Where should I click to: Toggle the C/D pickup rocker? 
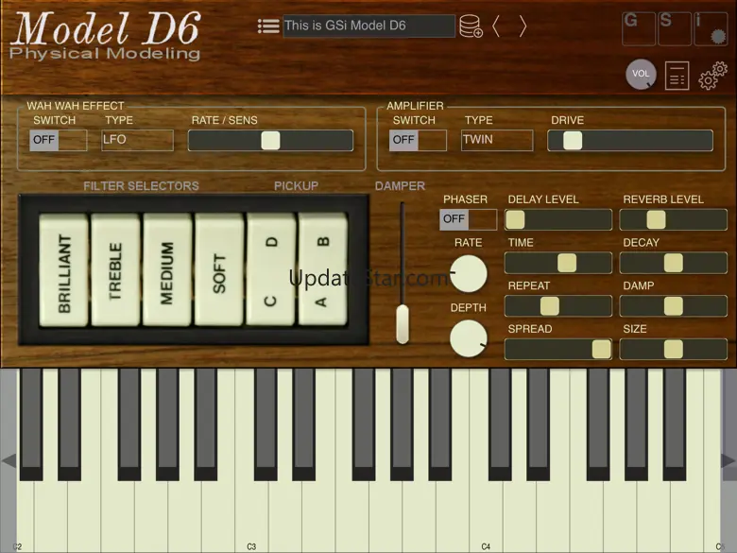(x=271, y=270)
